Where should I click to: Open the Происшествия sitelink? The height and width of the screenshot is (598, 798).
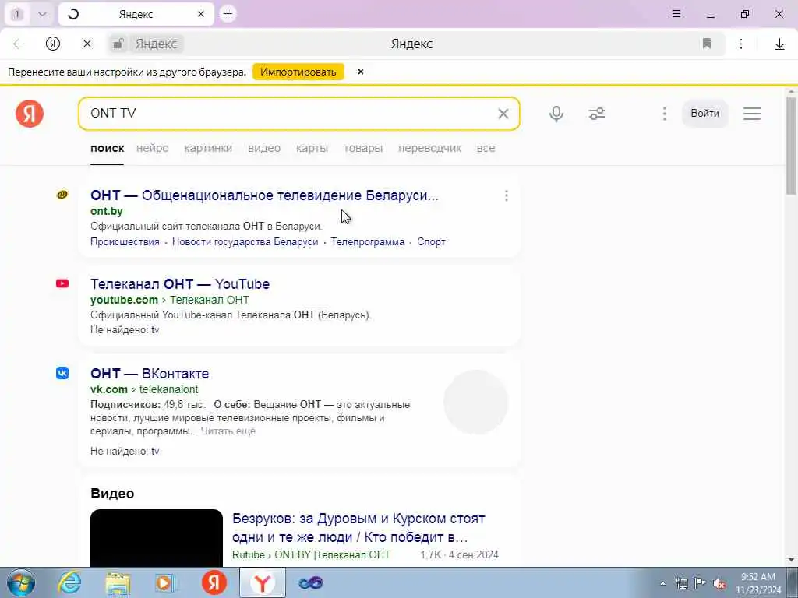coord(125,242)
